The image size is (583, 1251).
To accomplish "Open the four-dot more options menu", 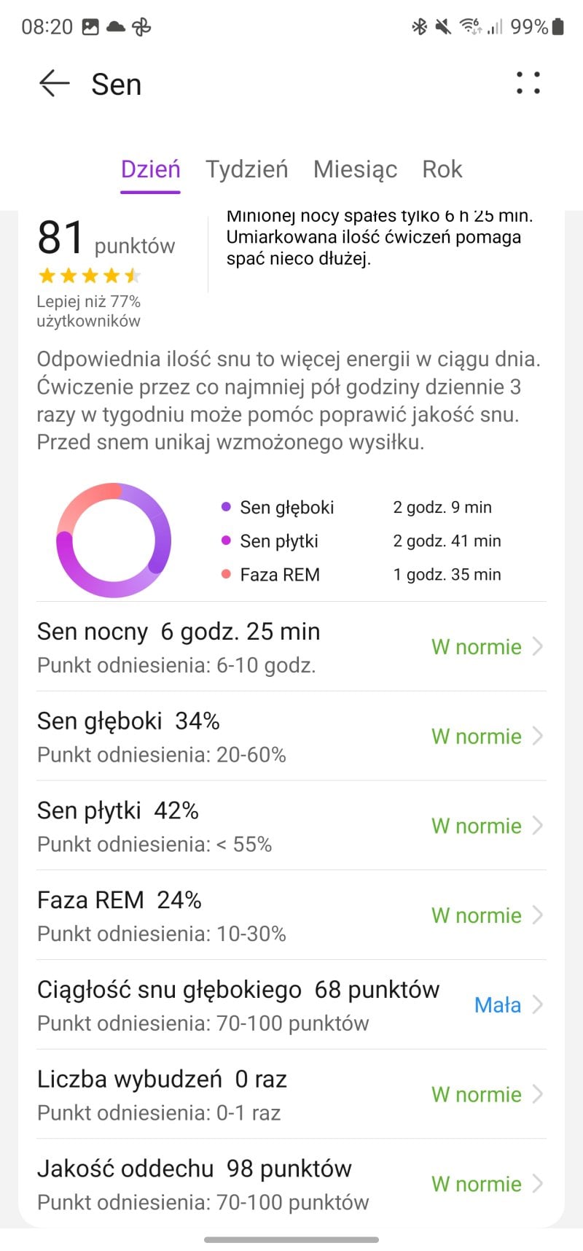I will 528,83.
